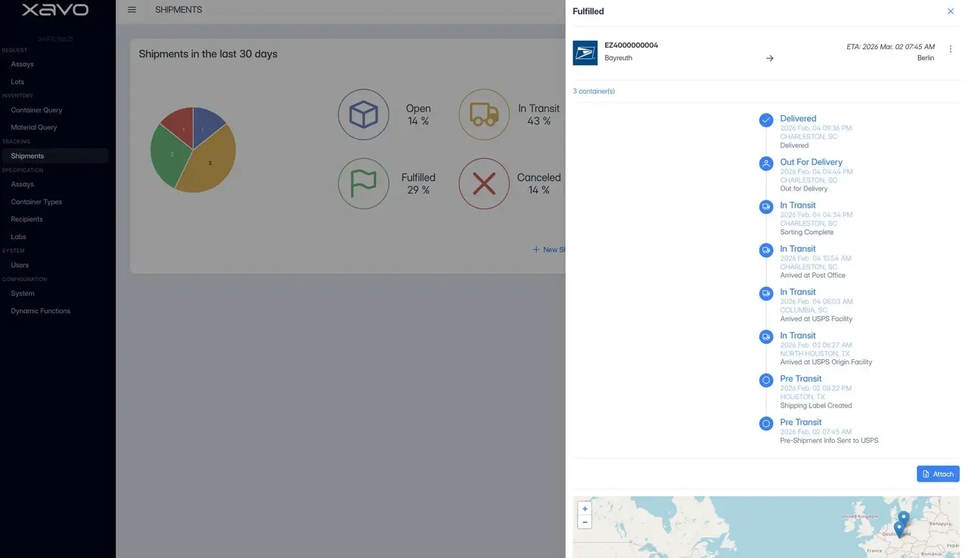Open Users in sidebar
The width and height of the screenshot is (965, 558).
[x=20, y=265]
